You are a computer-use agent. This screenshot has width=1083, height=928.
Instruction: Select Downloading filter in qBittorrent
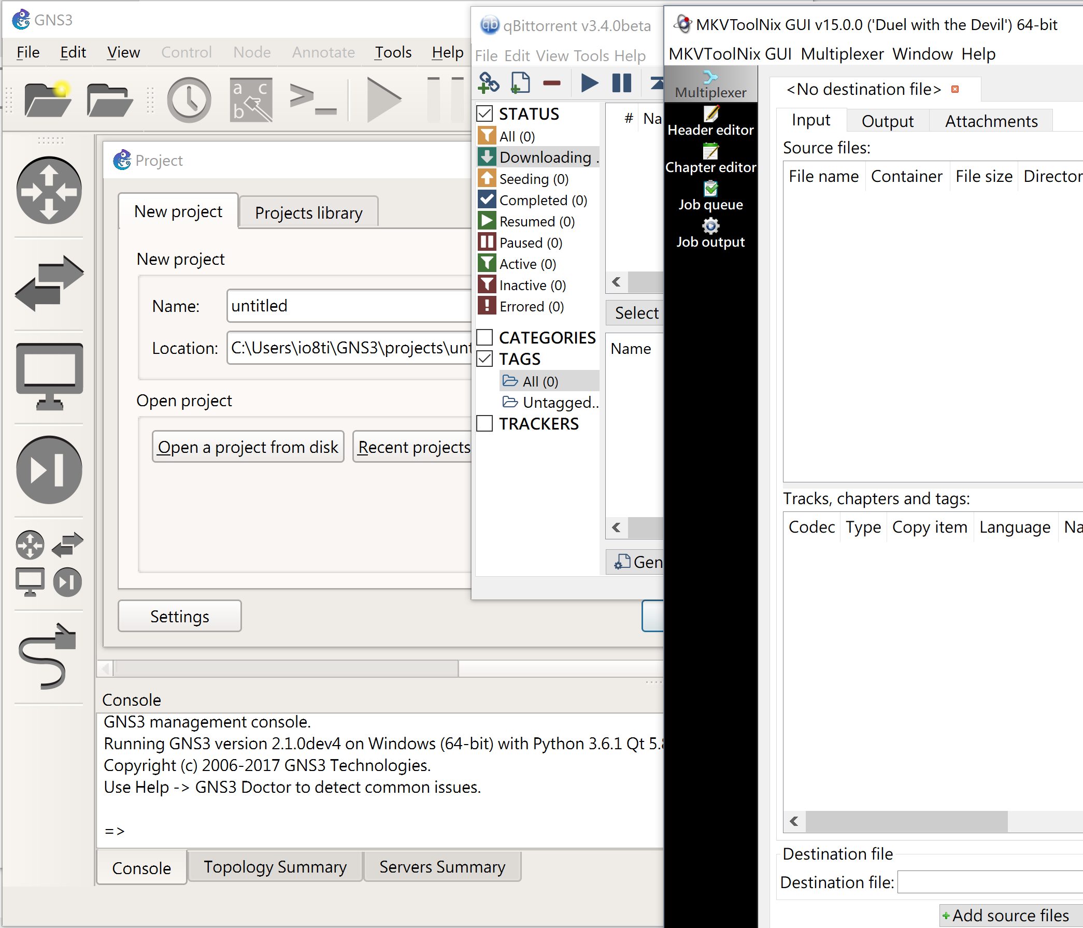[538, 157]
